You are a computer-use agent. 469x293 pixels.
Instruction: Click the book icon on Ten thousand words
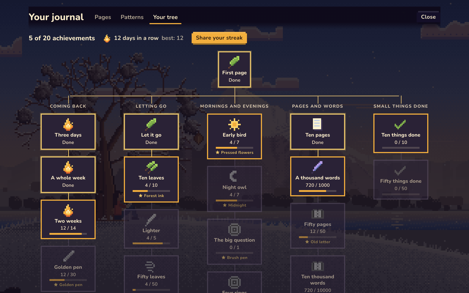click(318, 266)
